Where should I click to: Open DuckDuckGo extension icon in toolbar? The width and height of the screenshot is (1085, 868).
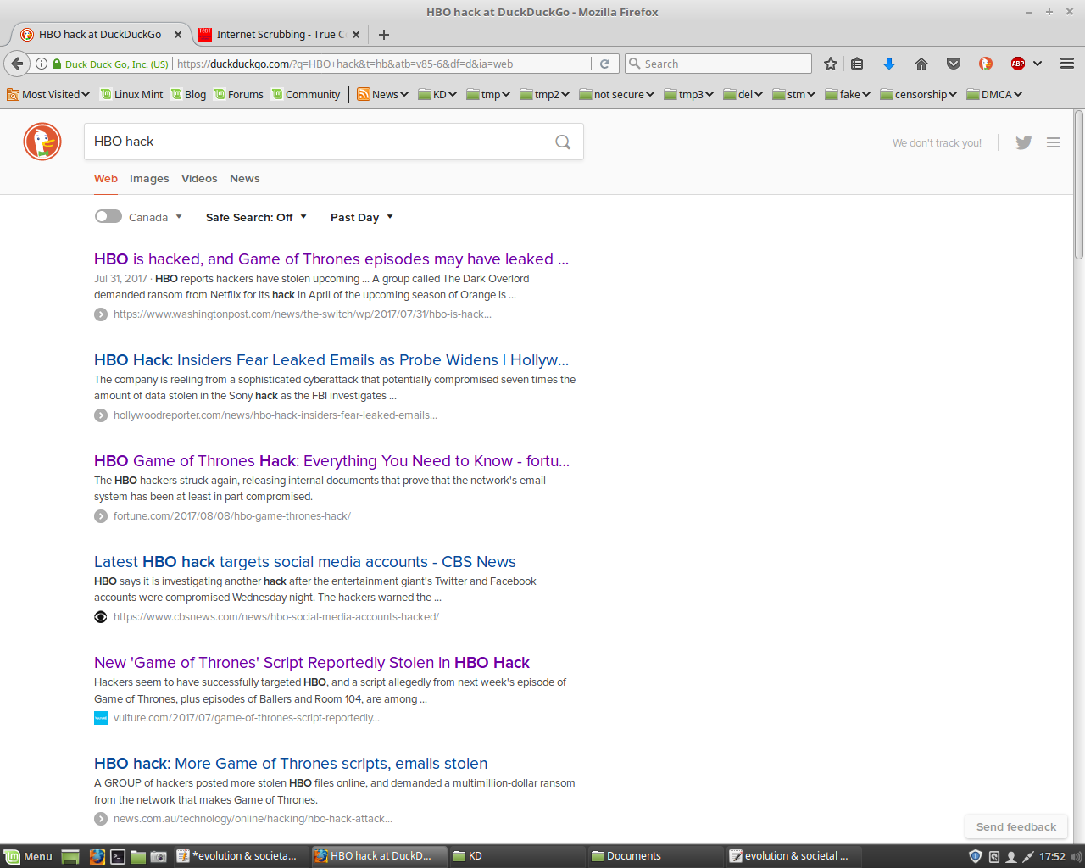click(986, 64)
